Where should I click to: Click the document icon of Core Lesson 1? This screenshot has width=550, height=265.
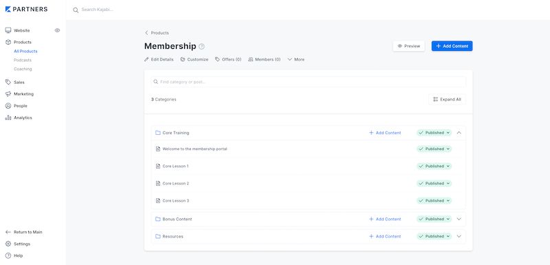(x=158, y=166)
